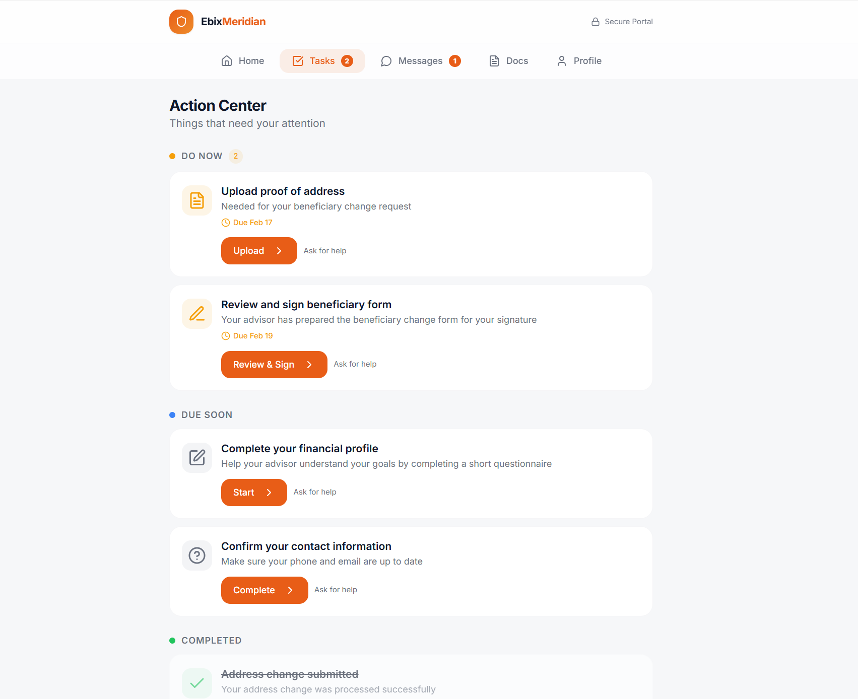Click the Tasks notification badge showing 2
858x699 pixels.
click(347, 61)
